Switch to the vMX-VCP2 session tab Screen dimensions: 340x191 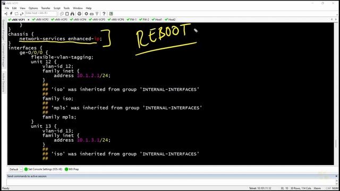(x=40, y=20)
